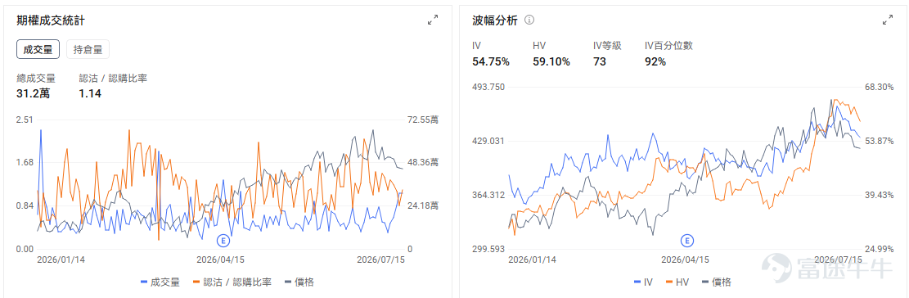
Task: Click the IV value 54.75%
Action: [x=490, y=61]
